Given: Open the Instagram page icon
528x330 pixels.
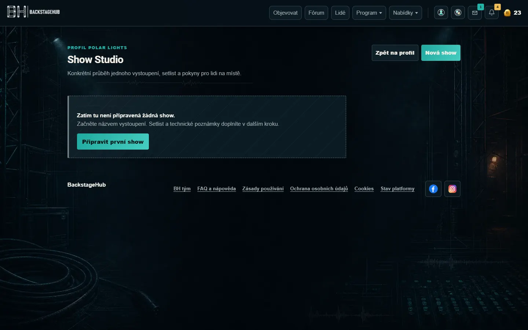Looking at the screenshot, I should coord(452,189).
